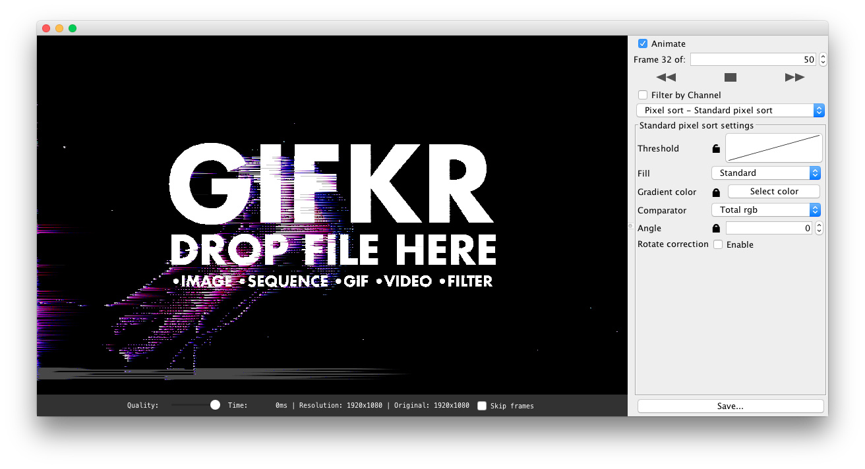Viewport: 865px width, 469px height.
Task: Toggle the Skip frames checkbox
Action: pos(482,406)
